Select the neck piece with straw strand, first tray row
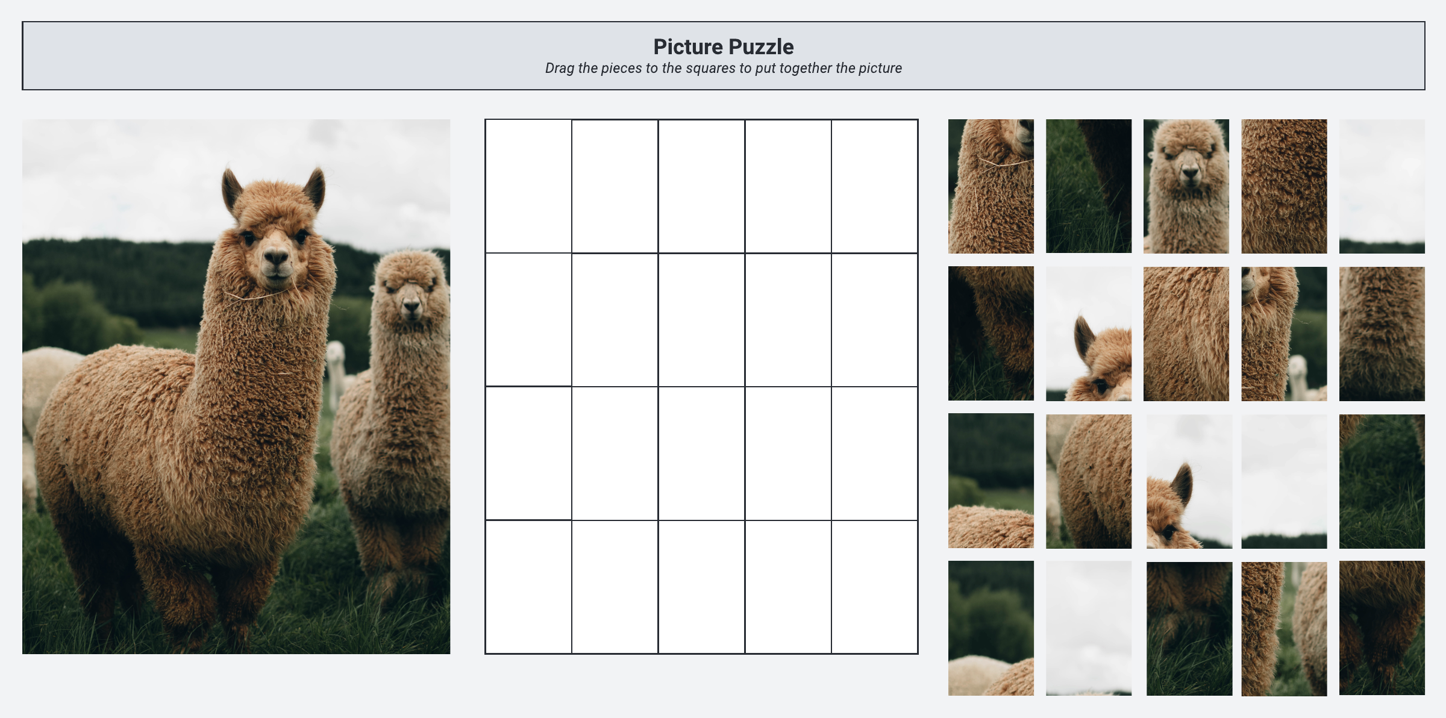 pos(991,186)
